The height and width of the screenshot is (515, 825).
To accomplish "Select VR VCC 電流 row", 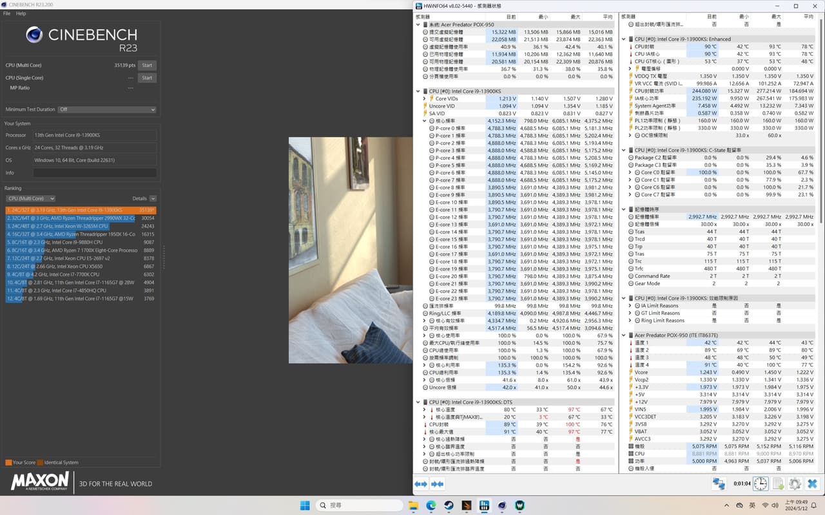I will 719,84.
